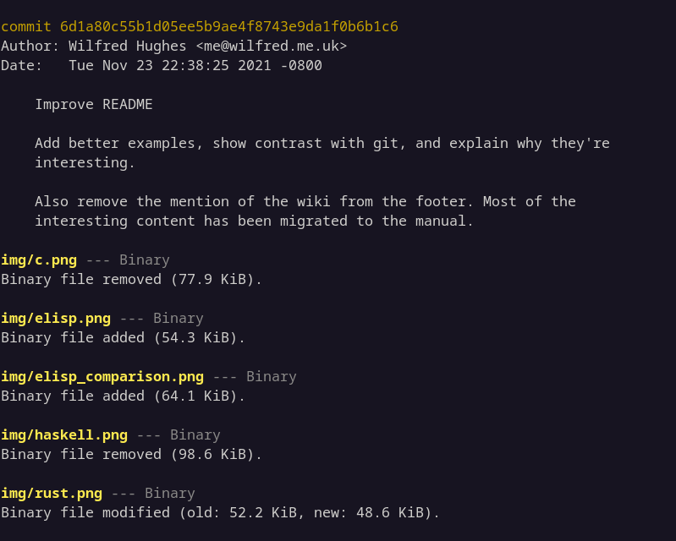The width and height of the screenshot is (676, 541).
Task: Click the img/c.png file name
Action: (x=39, y=260)
